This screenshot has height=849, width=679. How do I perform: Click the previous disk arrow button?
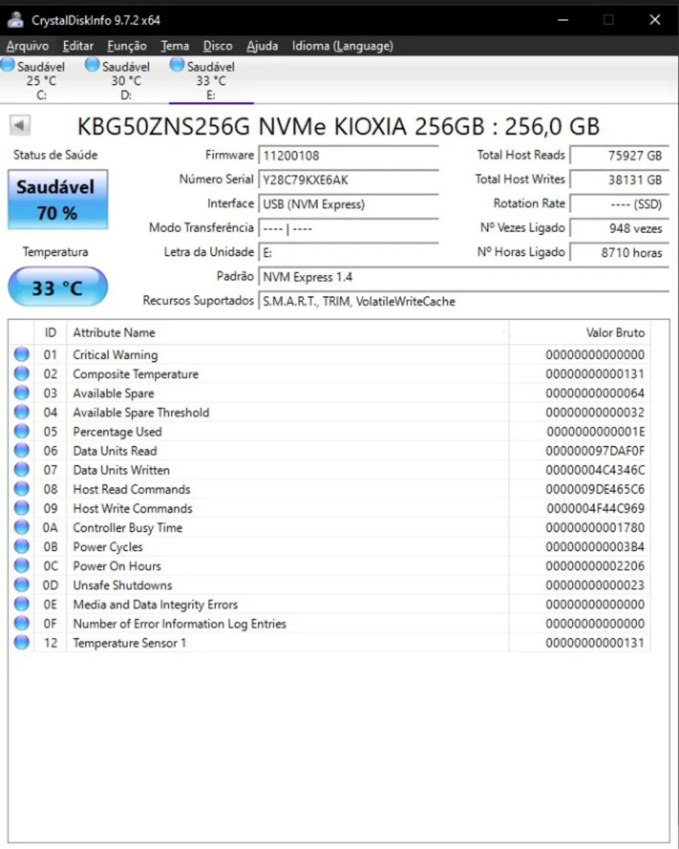20,125
